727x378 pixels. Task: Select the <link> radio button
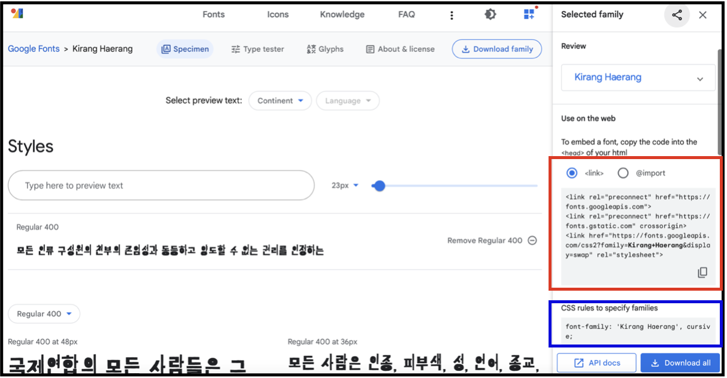(572, 173)
